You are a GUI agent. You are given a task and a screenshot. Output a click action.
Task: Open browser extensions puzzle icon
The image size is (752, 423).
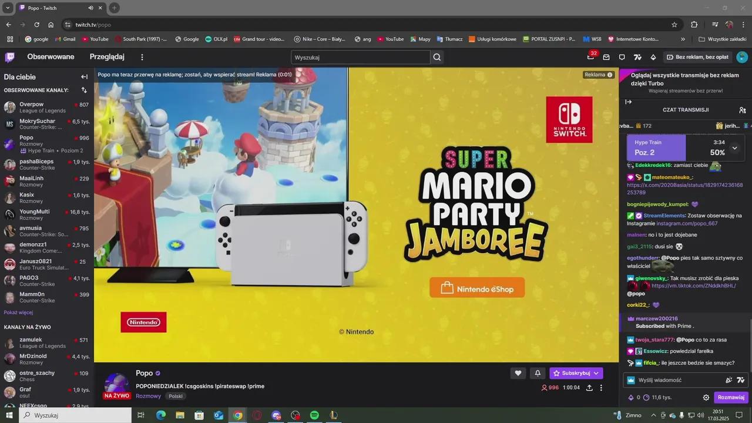pos(694,25)
